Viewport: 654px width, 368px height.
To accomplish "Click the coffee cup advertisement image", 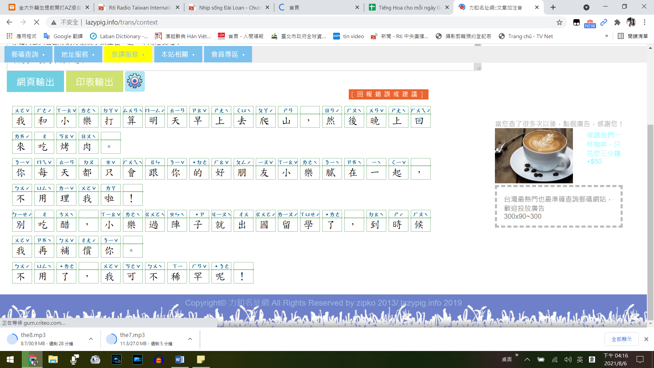I will pyautogui.click(x=534, y=156).
